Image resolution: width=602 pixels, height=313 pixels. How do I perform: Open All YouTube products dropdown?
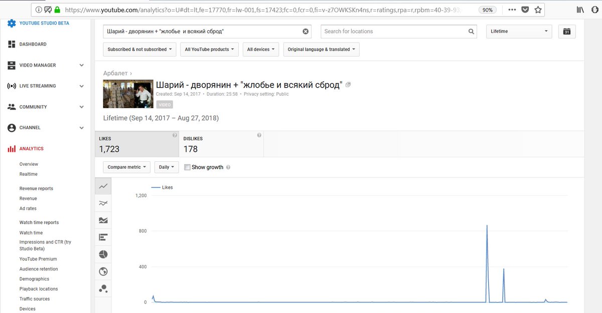(209, 50)
